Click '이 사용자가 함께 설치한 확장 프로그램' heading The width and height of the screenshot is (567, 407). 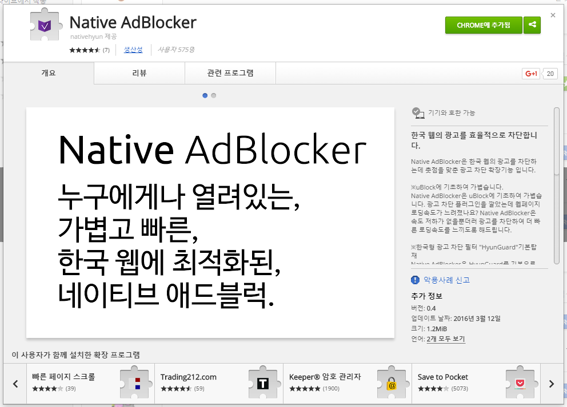(x=76, y=355)
